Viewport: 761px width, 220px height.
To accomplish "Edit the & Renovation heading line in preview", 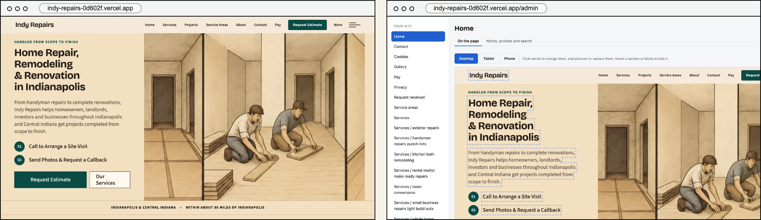I will [501, 126].
